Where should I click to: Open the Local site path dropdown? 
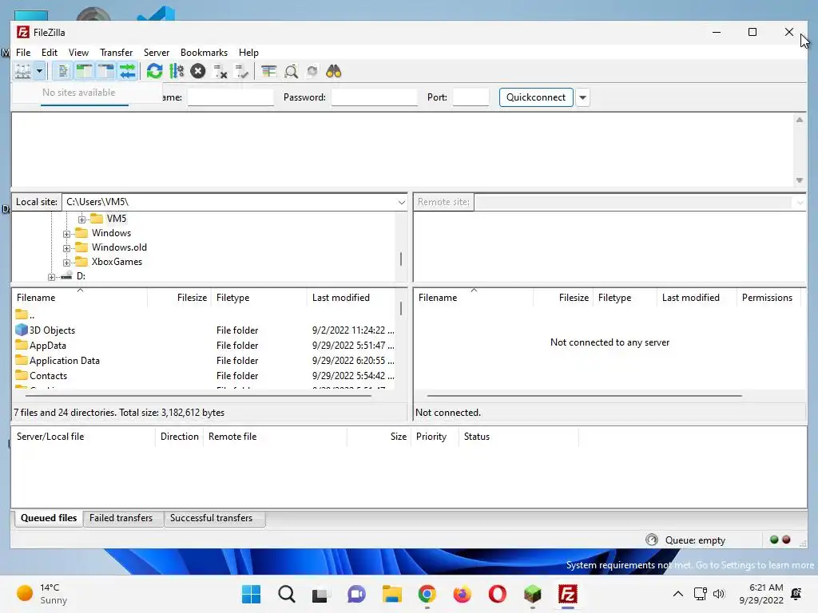click(x=401, y=202)
